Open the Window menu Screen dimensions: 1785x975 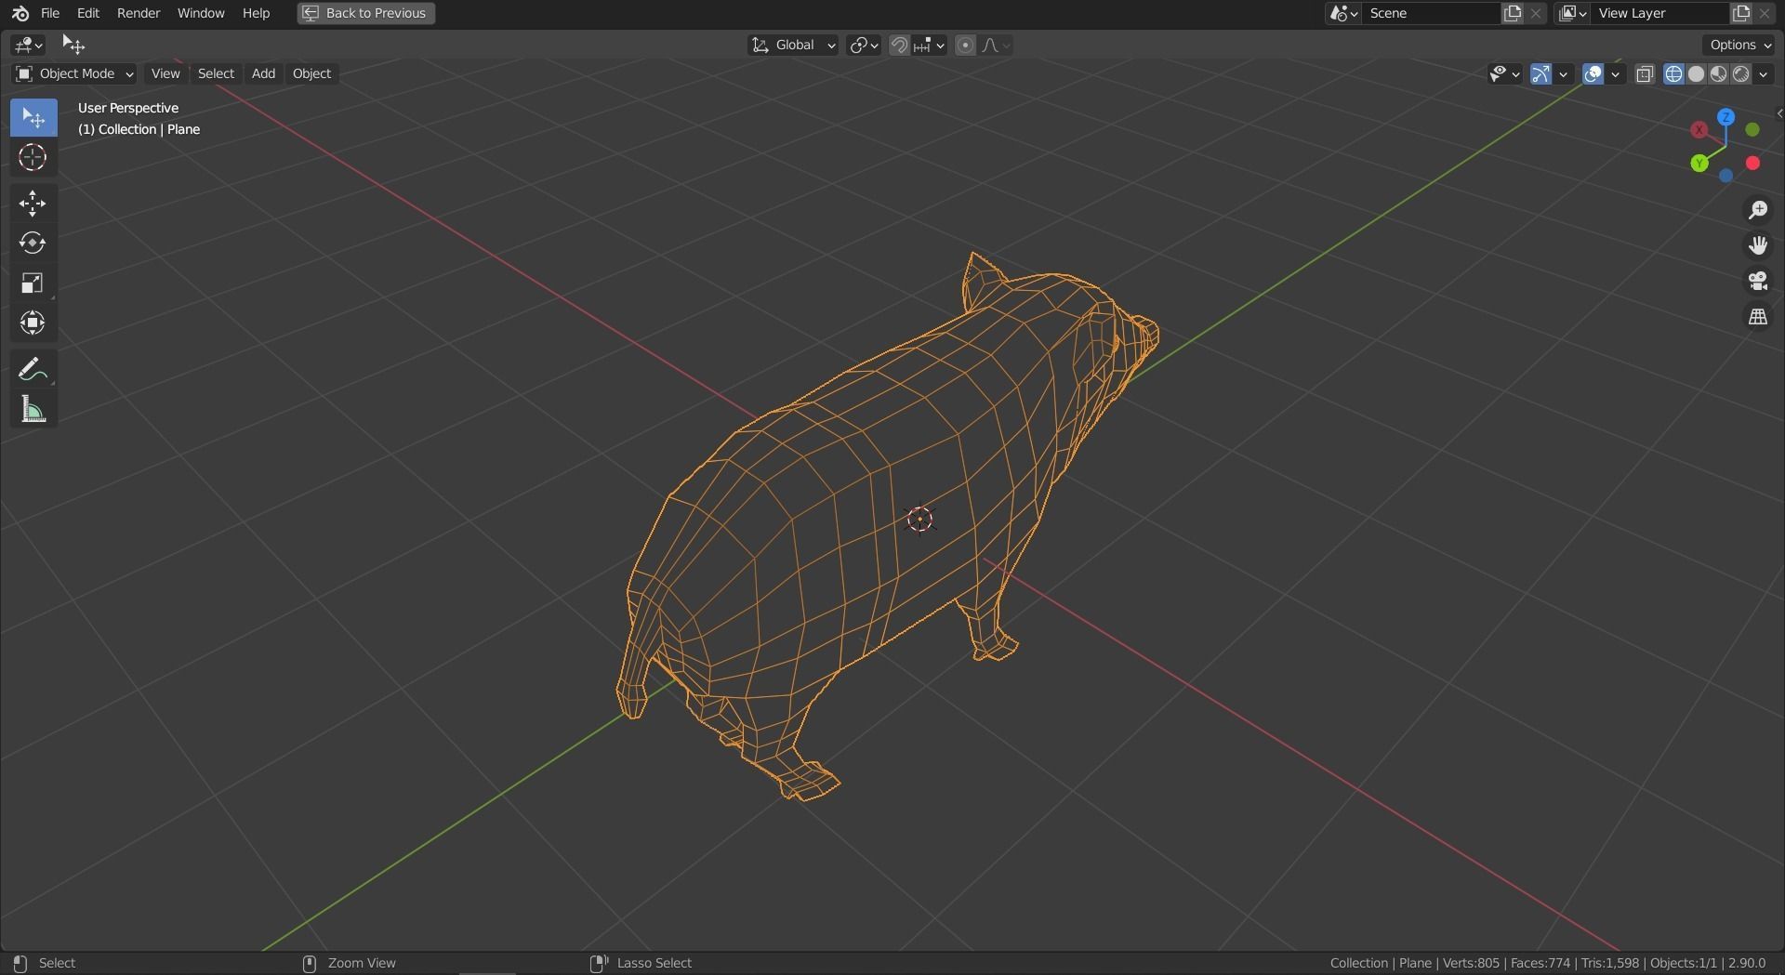click(x=201, y=13)
